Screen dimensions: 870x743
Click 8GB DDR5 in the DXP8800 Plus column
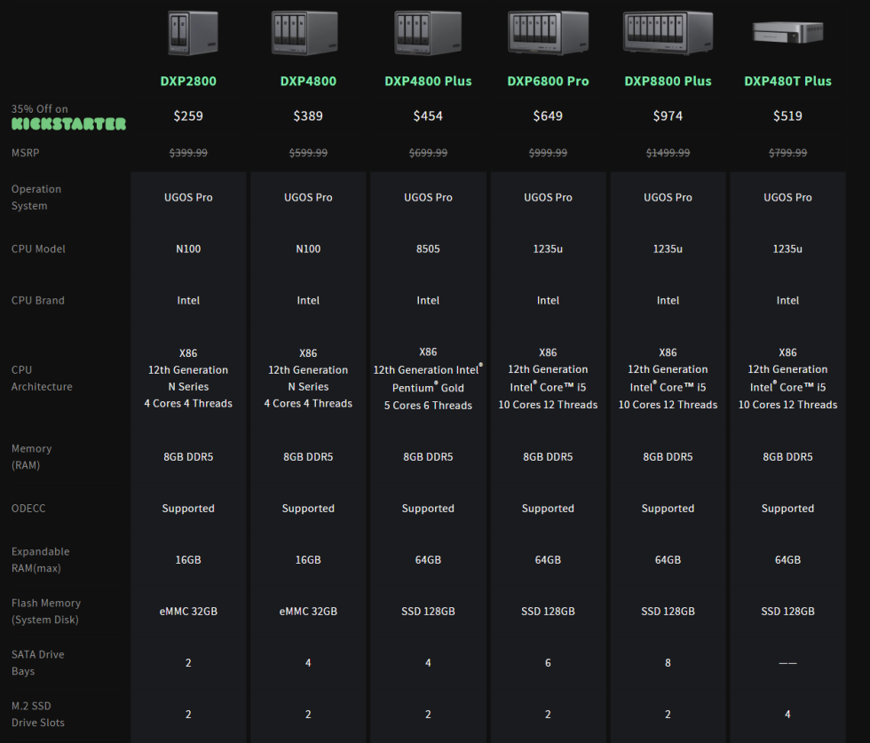click(x=668, y=456)
